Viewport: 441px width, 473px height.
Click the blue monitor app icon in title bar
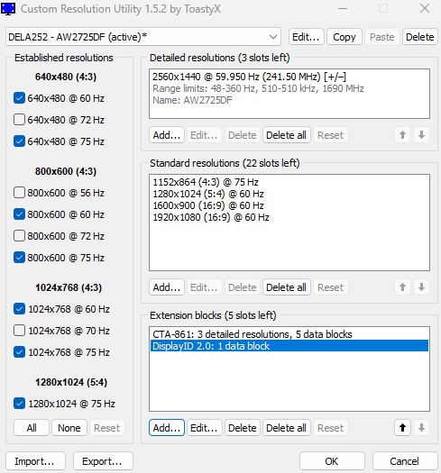pos(8,8)
